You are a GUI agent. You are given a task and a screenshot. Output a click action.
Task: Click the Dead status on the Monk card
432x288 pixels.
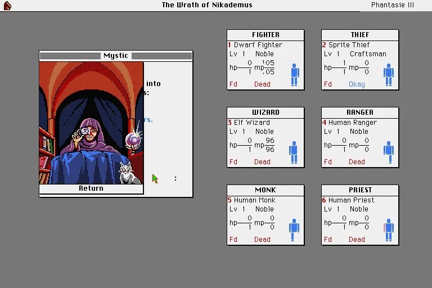pyautogui.click(x=262, y=240)
